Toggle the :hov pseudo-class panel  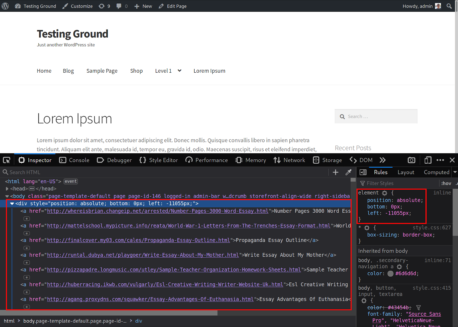pyautogui.click(x=446, y=183)
